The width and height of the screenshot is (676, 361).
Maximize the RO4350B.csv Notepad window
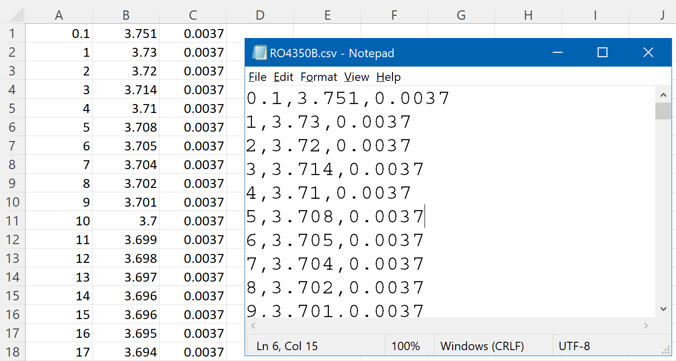point(602,53)
